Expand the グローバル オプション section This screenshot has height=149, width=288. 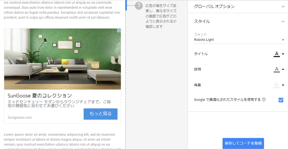283,6
